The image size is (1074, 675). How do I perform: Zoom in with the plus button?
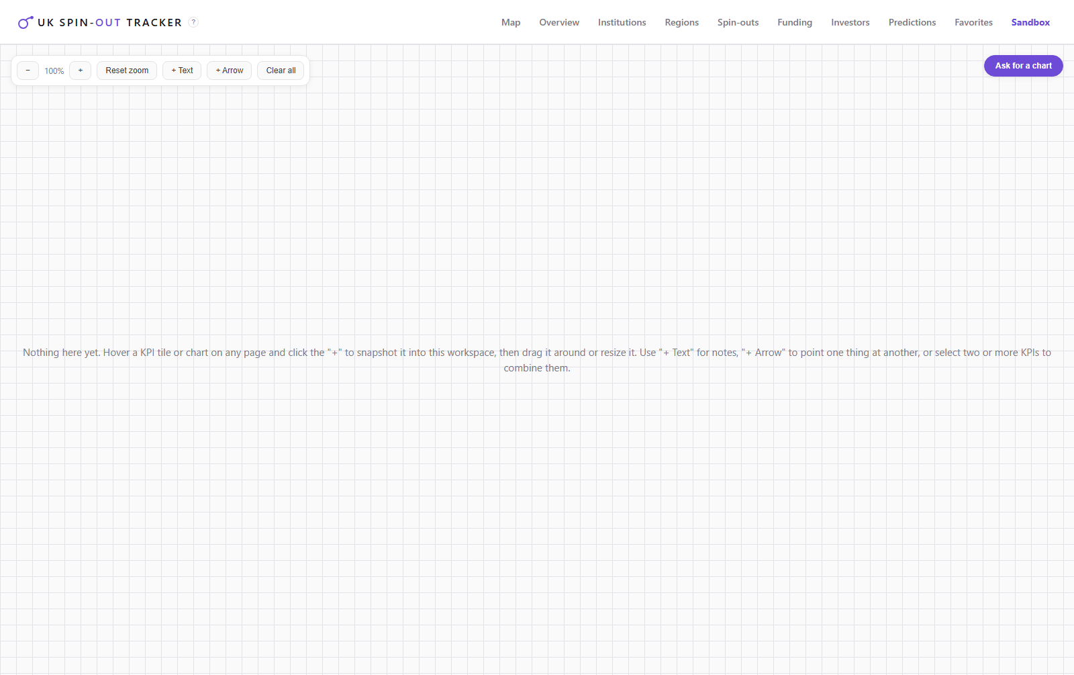(x=81, y=71)
